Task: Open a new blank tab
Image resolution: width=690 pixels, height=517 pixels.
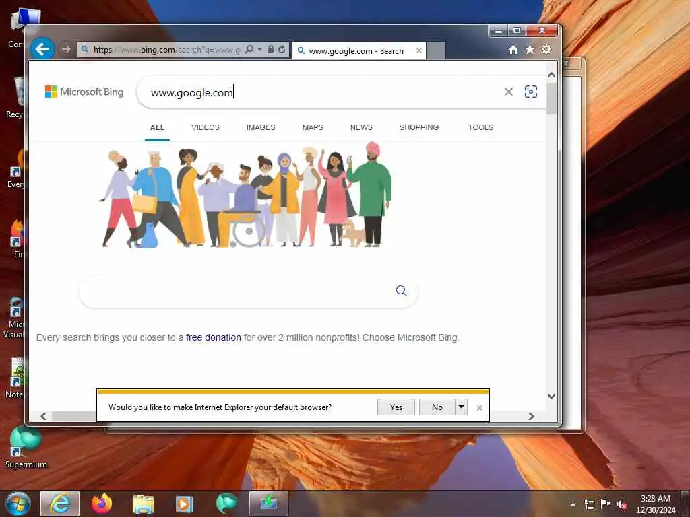Action: (x=436, y=50)
